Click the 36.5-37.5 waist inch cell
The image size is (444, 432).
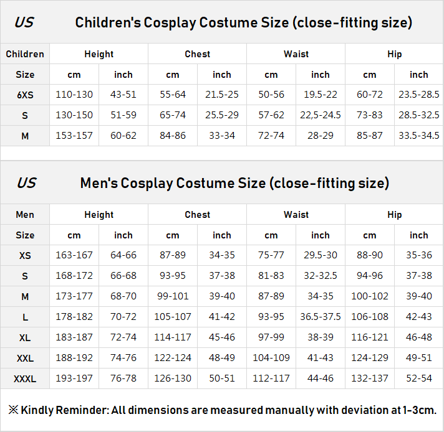321,317
